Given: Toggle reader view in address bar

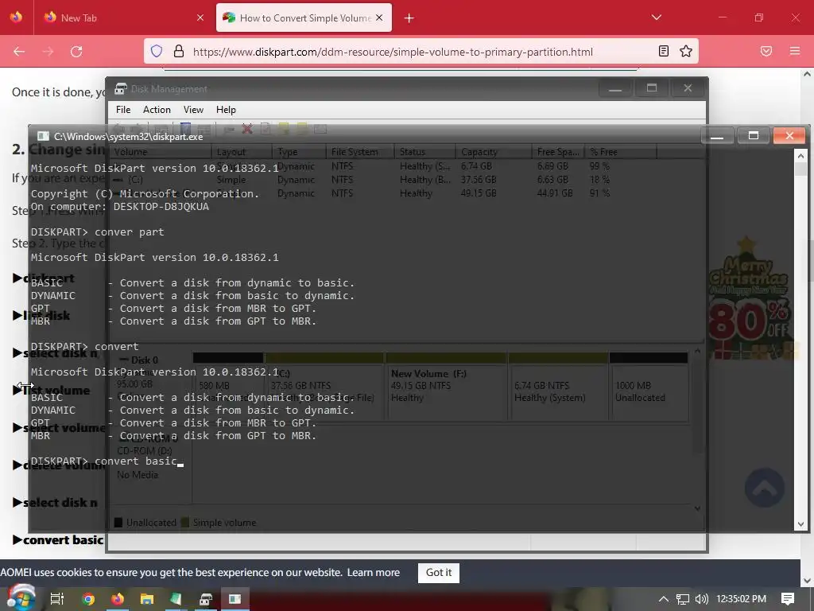Looking at the screenshot, I should click(x=664, y=52).
